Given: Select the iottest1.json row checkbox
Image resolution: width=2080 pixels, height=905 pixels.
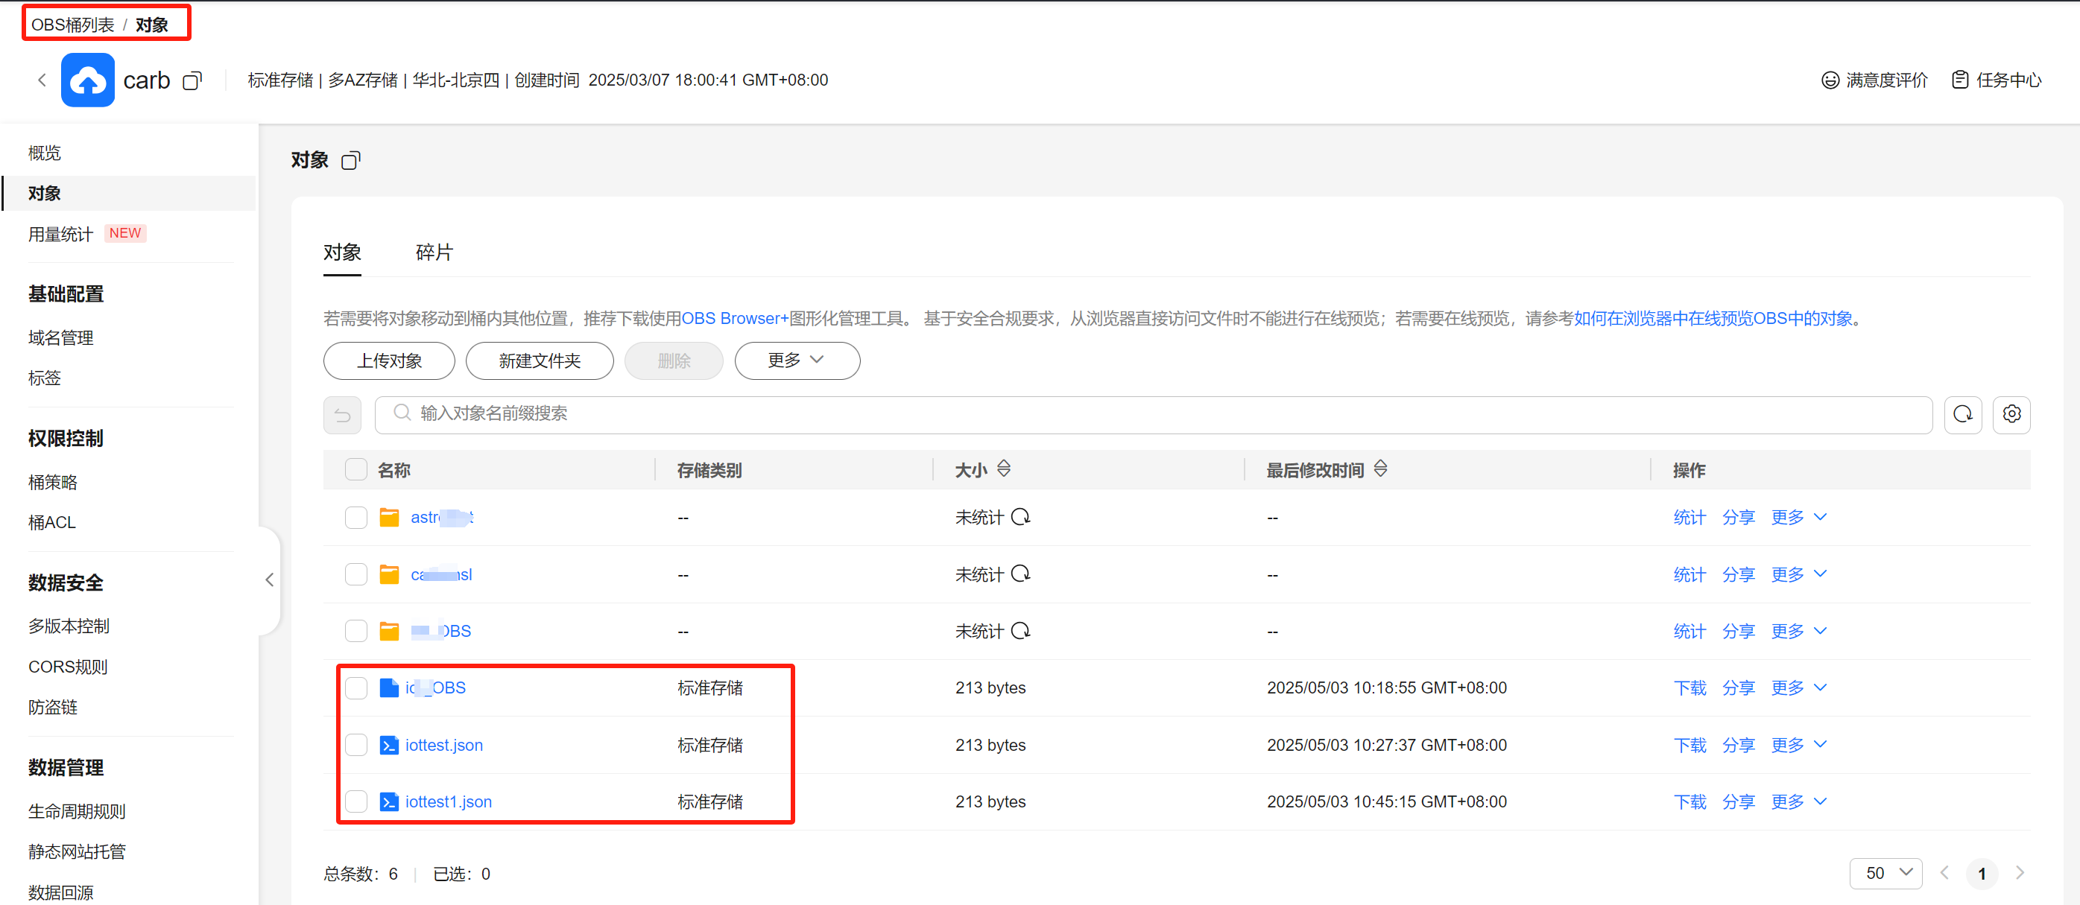Looking at the screenshot, I should (356, 801).
